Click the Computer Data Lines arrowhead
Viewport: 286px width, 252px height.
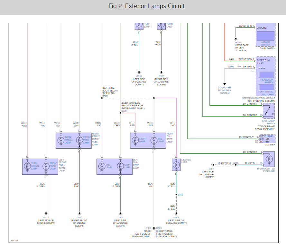[225, 84]
